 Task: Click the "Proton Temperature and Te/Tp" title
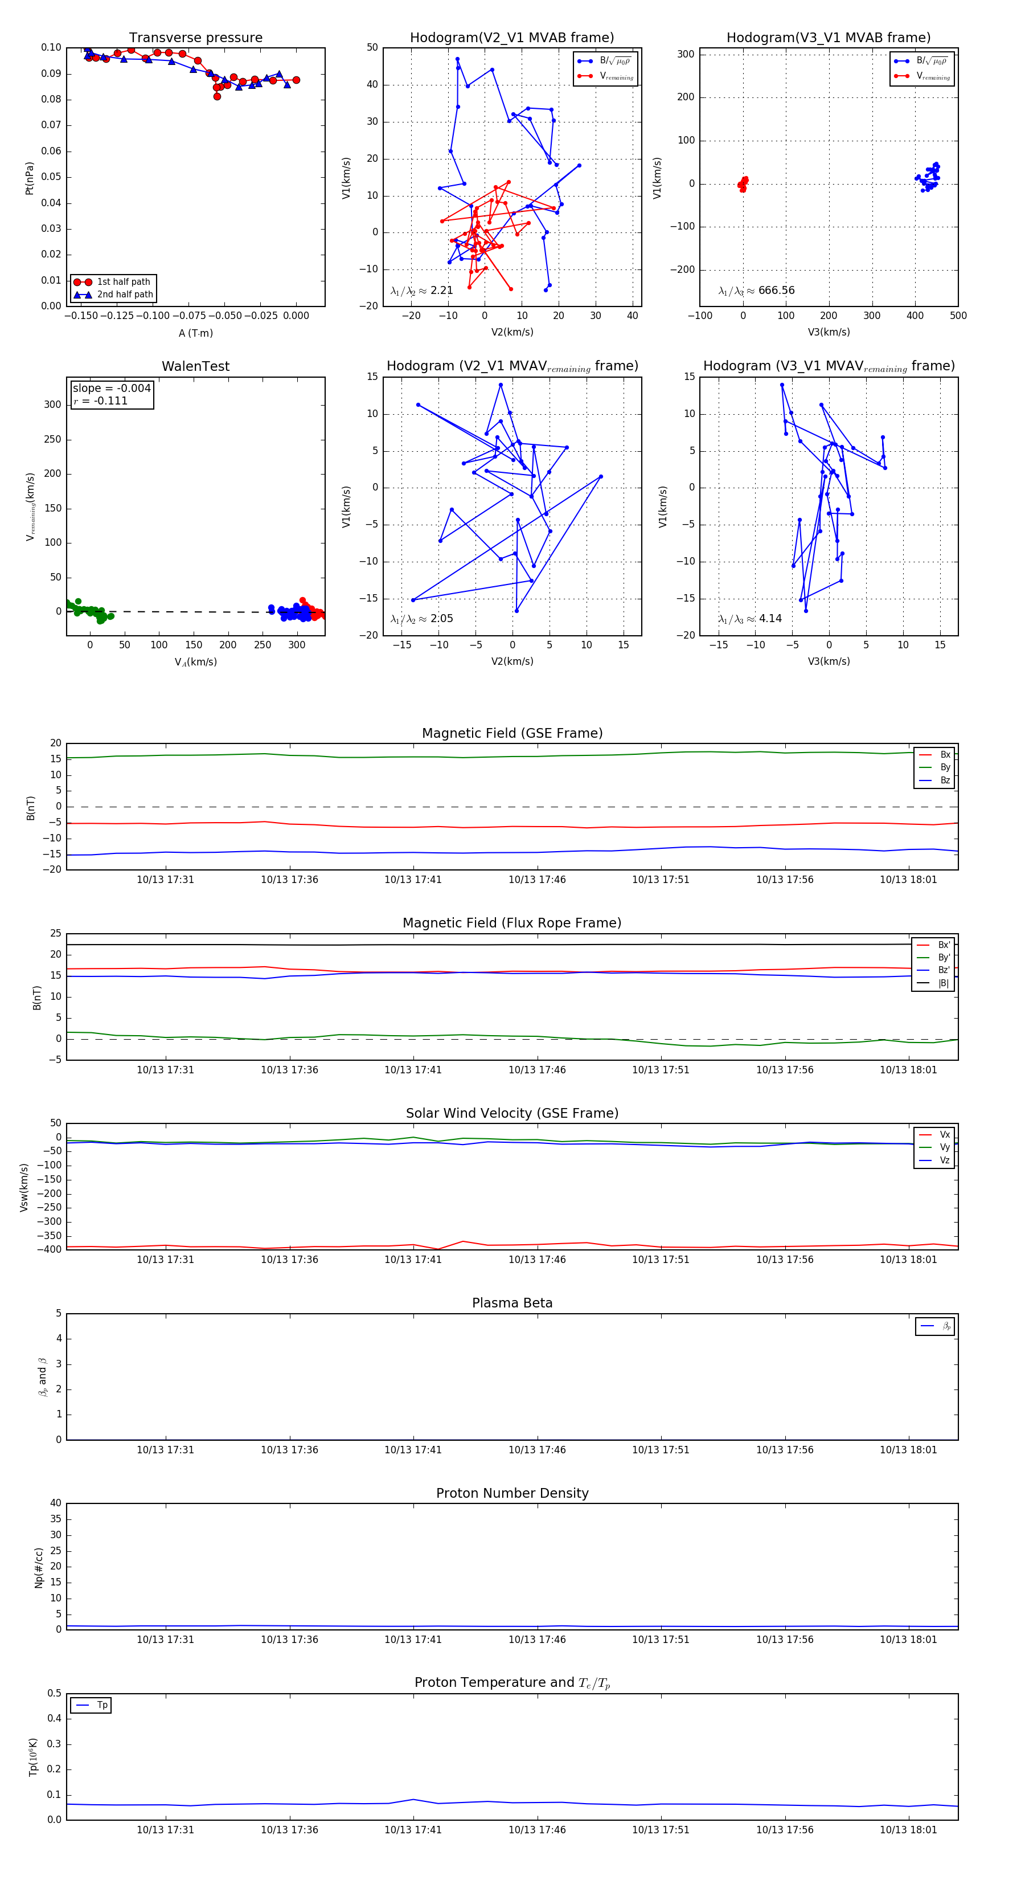(512, 1683)
